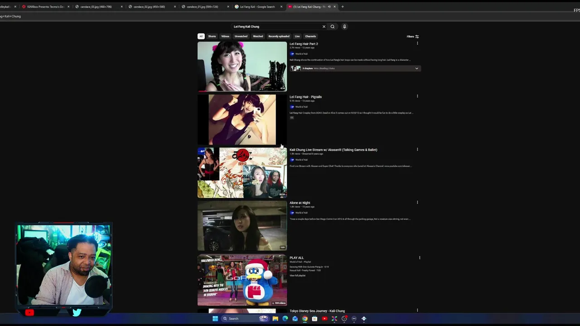Click World of Kali channel name under Pigtails video

pyautogui.click(x=301, y=107)
